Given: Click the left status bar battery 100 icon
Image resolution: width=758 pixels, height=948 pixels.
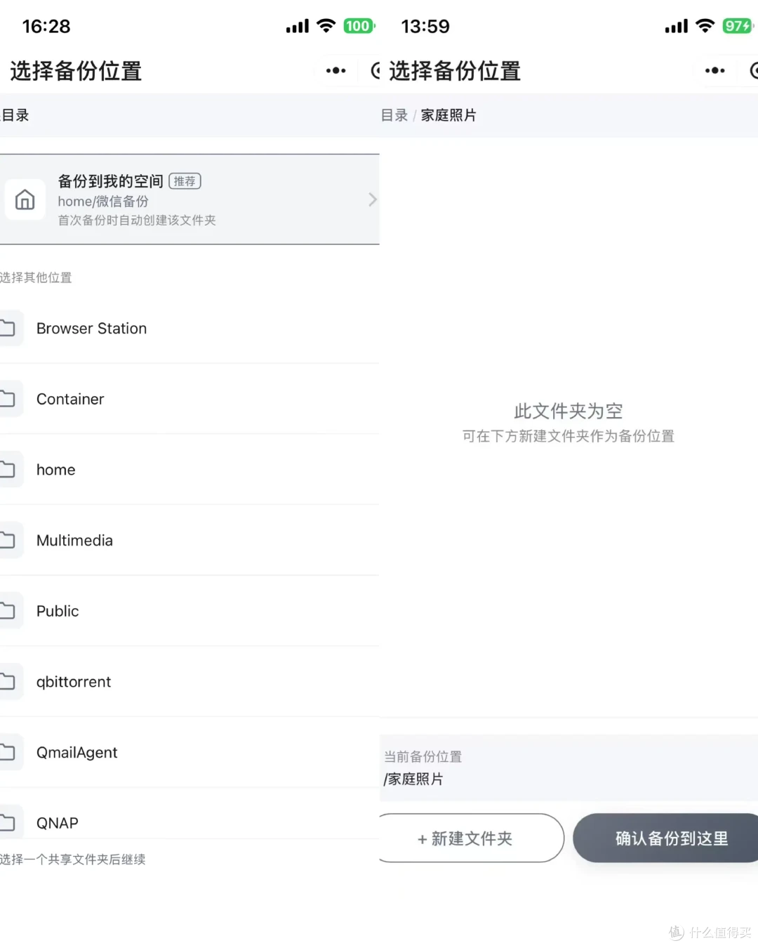Looking at the screenshot, I should coord(359,26).
